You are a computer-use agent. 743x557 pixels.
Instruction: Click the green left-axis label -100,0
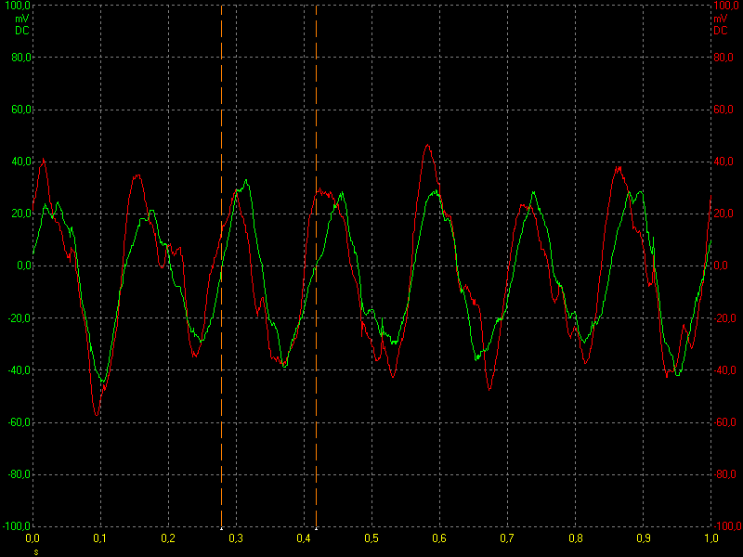pyautogui.click(x=17, y=526)
